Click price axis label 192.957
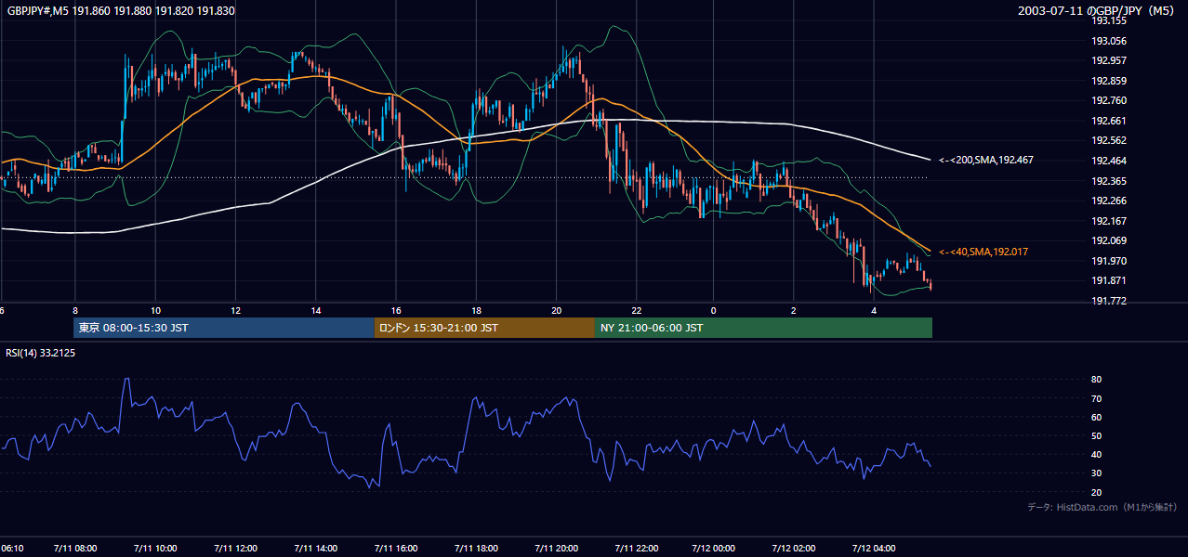 click(x=1109, y=60)
